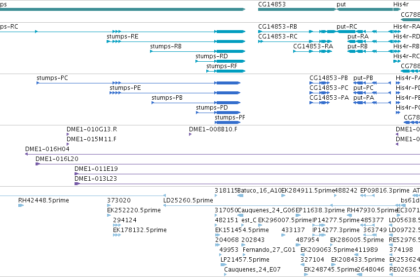The height and width of the screenshot is (277, 420).
Task: Click the RH42448.5prime EST label
Action: 43,200
